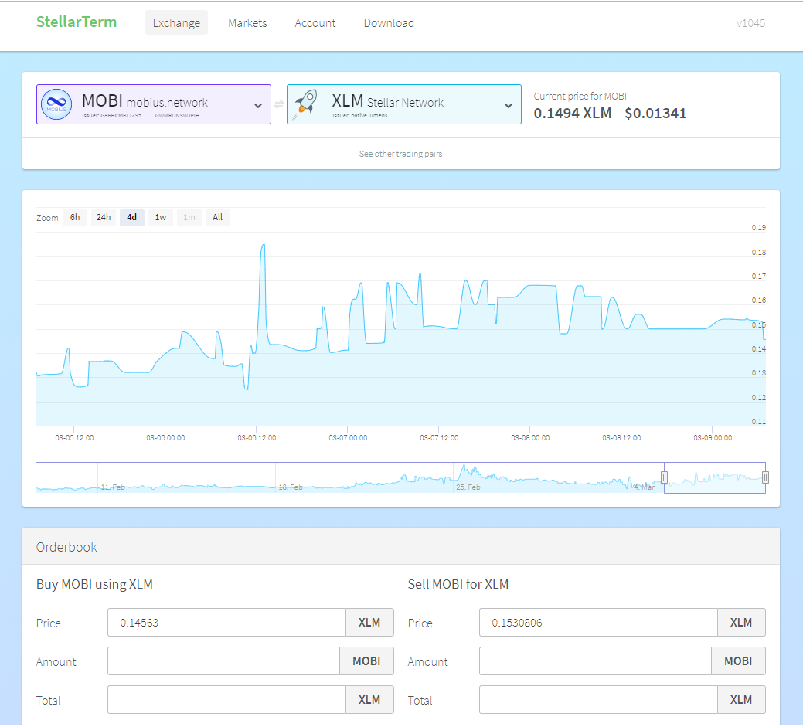Show All chart history

(x=217, y=217)
